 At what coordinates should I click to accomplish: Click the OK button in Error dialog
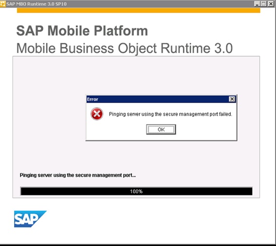coord(161,129)
